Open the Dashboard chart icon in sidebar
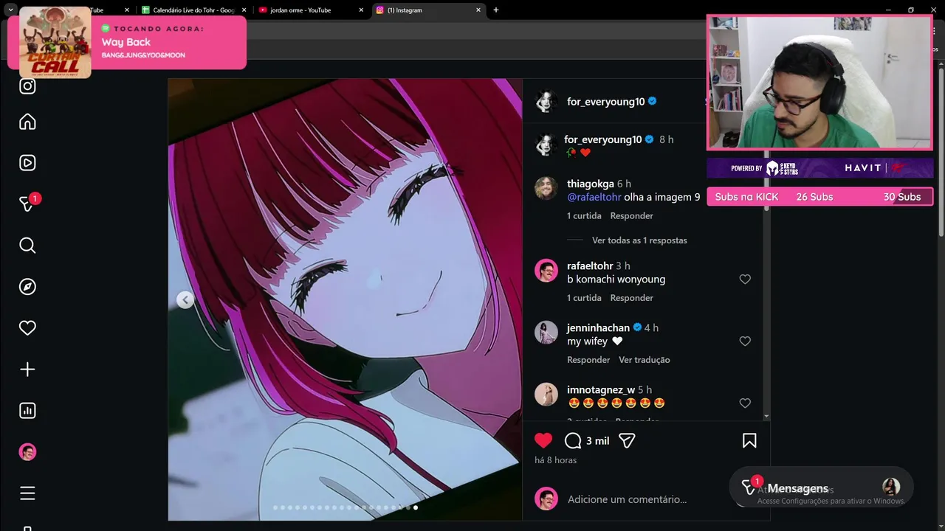The height and width of the screenshot is (531, 945). (x=27, y=411)
